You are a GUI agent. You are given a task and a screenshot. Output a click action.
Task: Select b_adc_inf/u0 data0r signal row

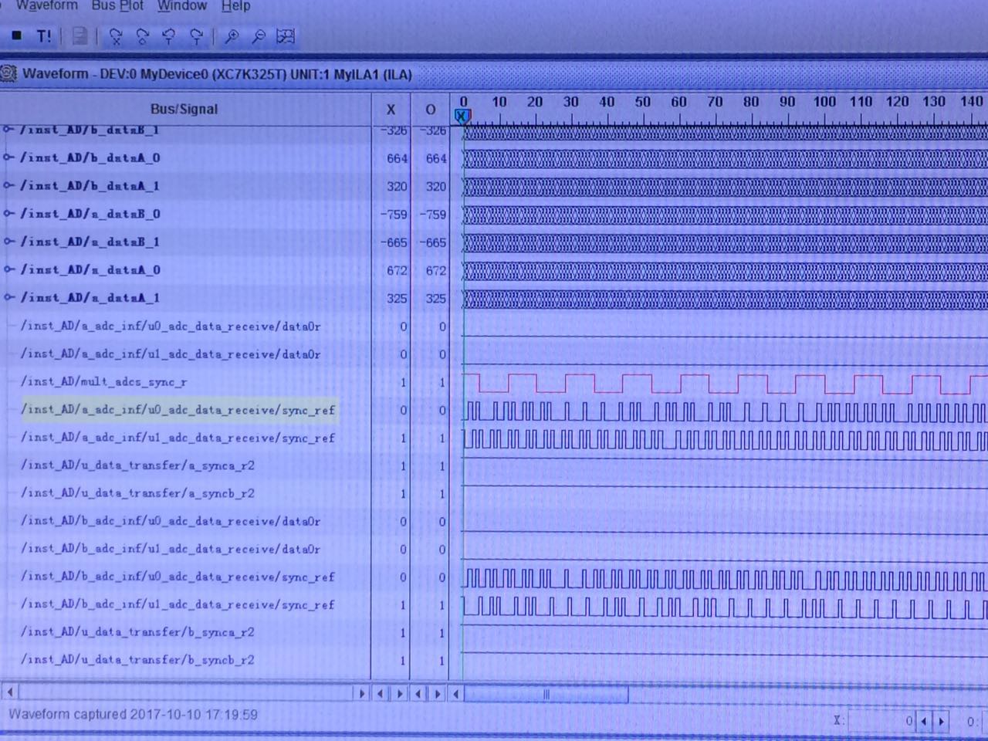(x=171, y=521)
